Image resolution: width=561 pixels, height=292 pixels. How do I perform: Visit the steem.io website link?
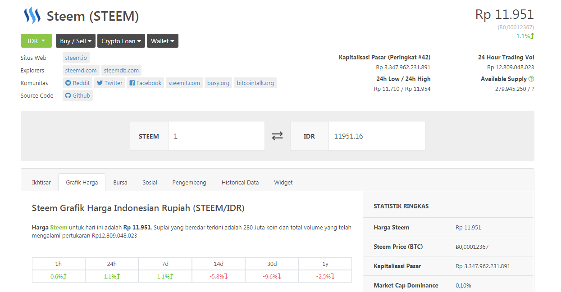[76, 58]
